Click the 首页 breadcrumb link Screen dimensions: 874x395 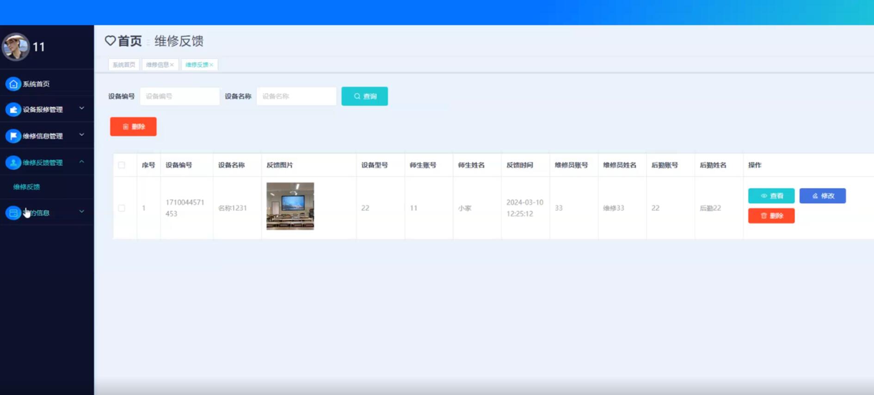129,41
